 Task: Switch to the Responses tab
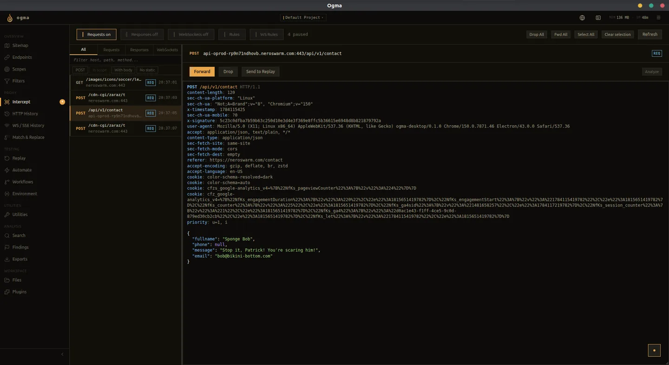click(139, 50)
